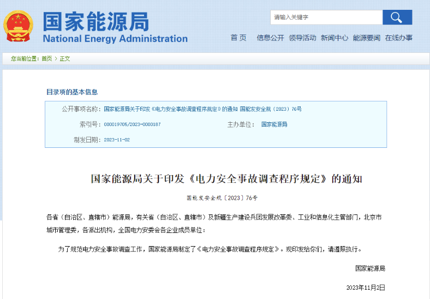Open the 新闻中心 navigation item
This screenshot has height=299, width=430.
coord(334,38)
